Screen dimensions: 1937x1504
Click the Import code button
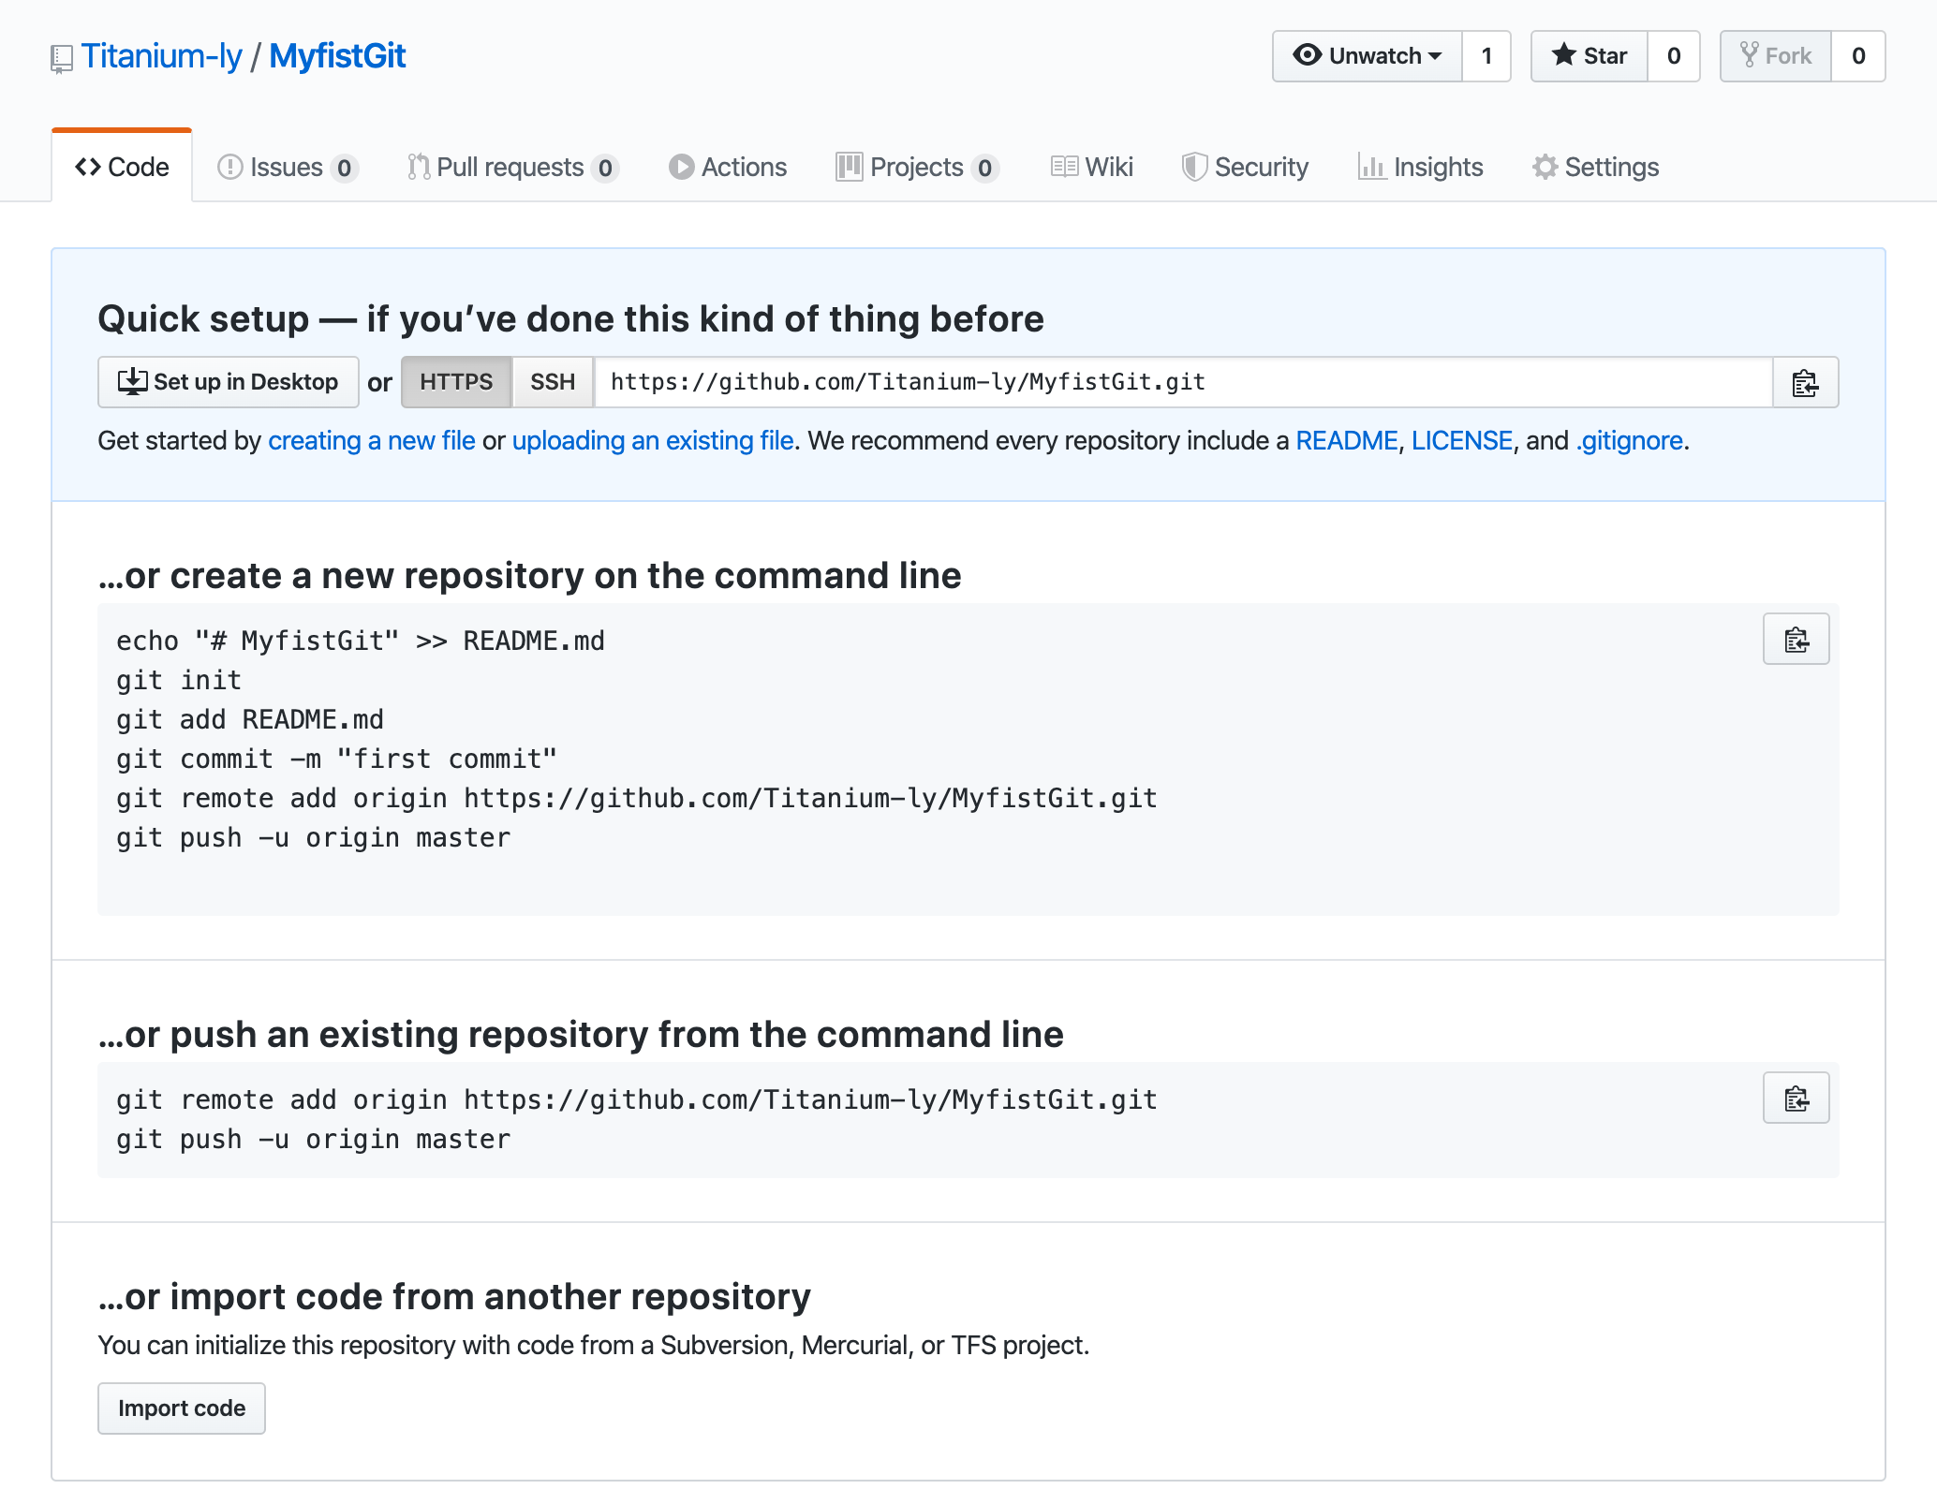pos(181,1407)
